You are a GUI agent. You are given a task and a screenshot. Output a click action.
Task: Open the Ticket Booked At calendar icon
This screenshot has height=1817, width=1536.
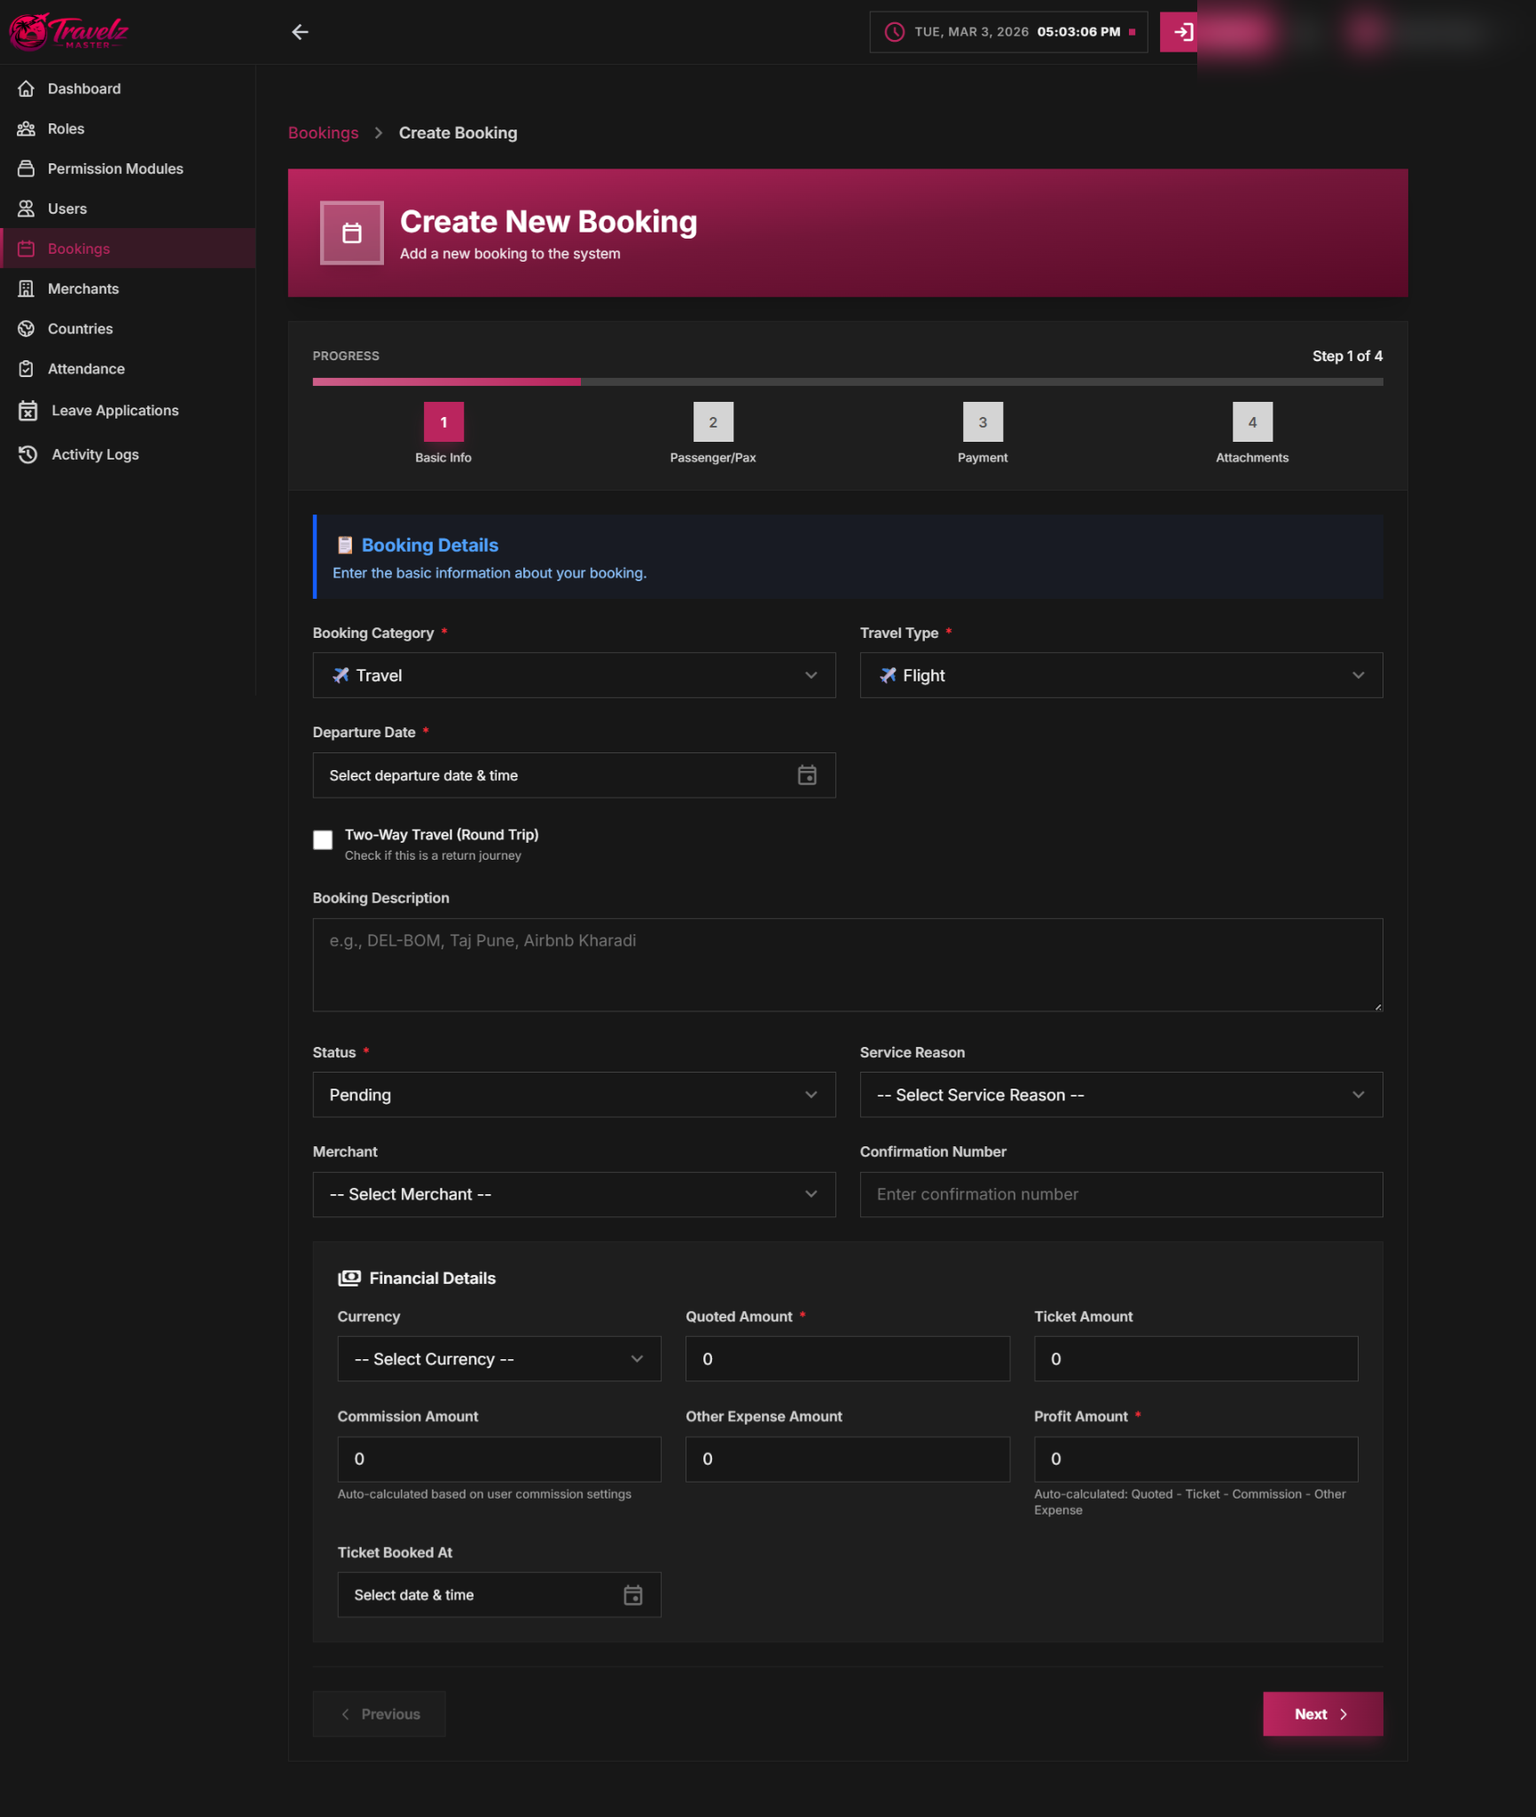[x=633, y=1595]
